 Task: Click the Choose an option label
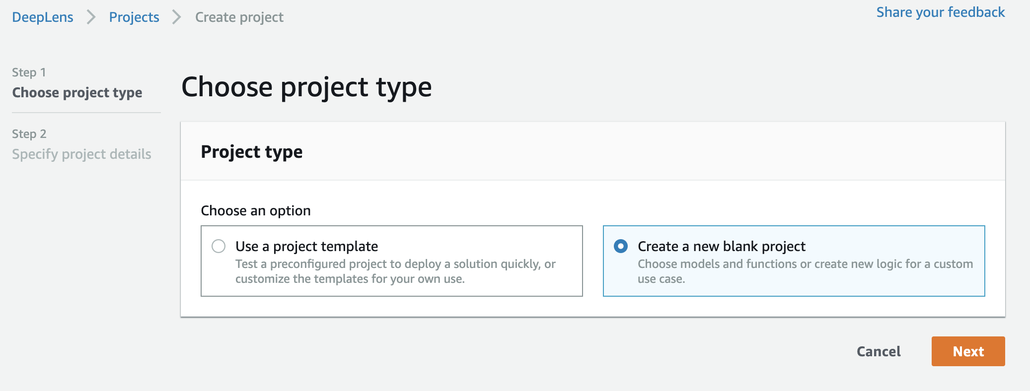[x=256, y=211]
